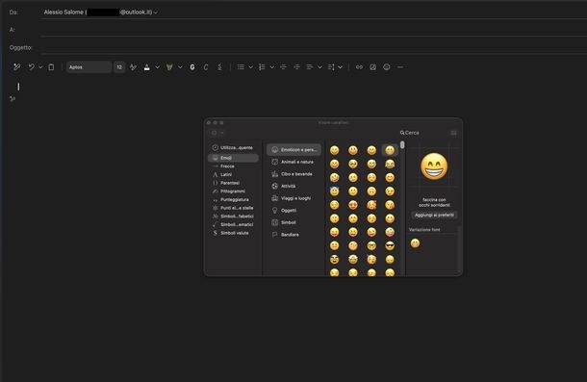Insert a hyperlink
Image resolution: width=587 pixels, height=382 pixels.
[x=359, y=67]
